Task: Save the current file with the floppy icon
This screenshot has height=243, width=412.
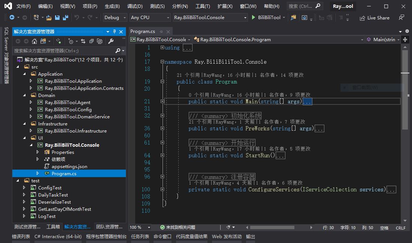Action: [x=57, y=18]
